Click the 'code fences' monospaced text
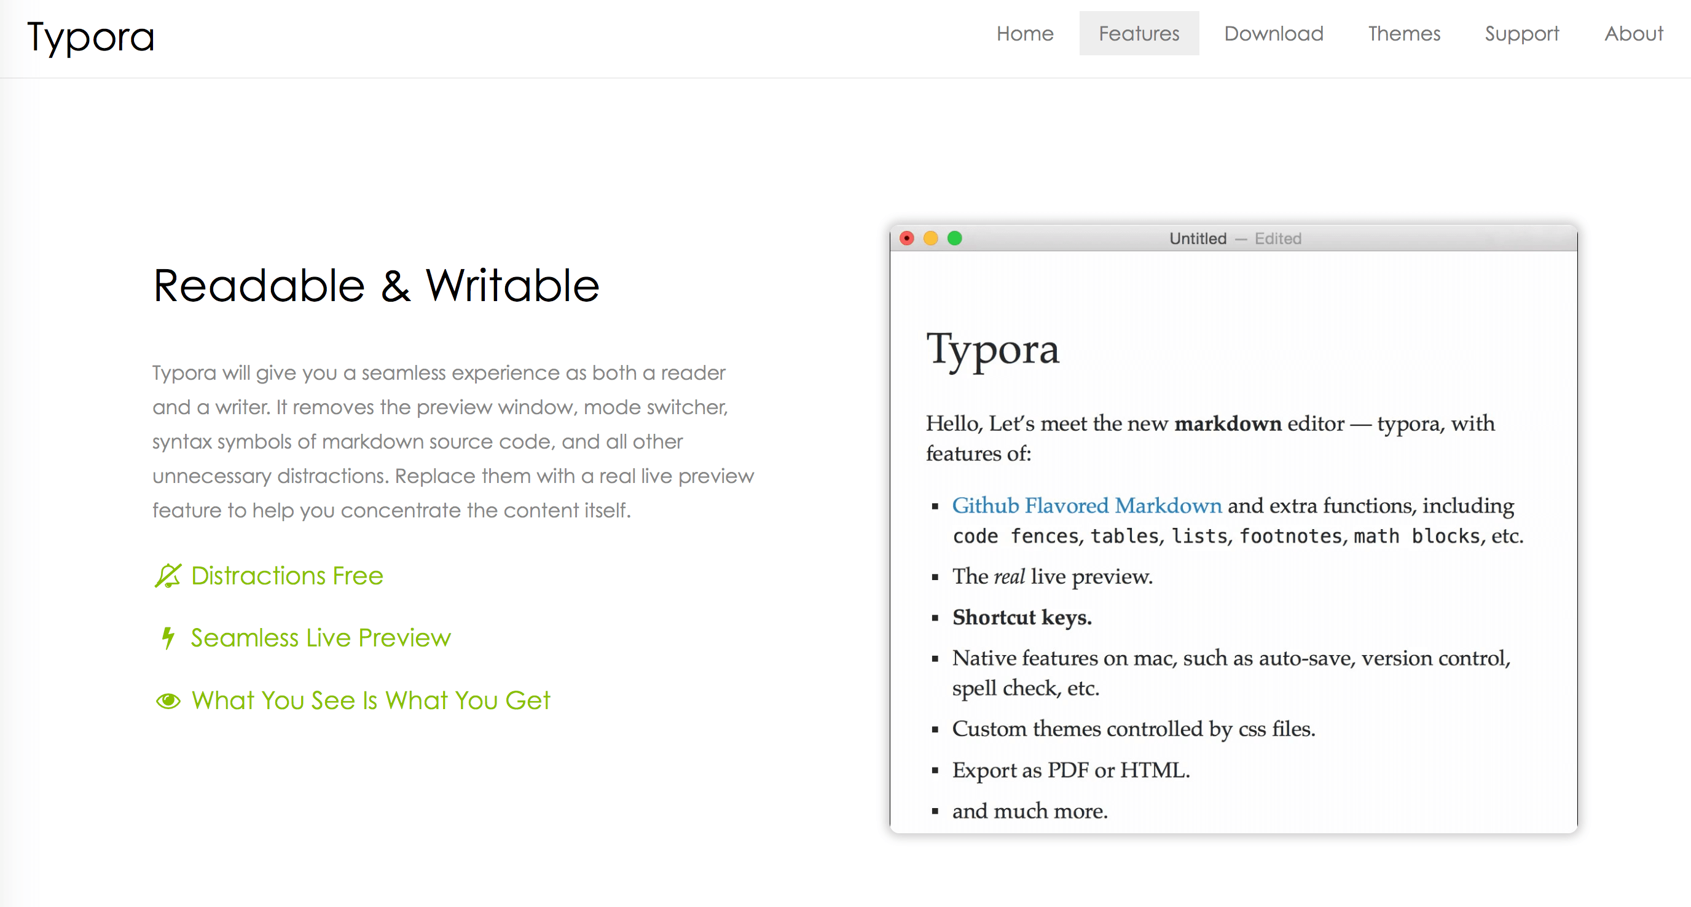Screen dimensions: 1691x907 (x=1016, y=536)
